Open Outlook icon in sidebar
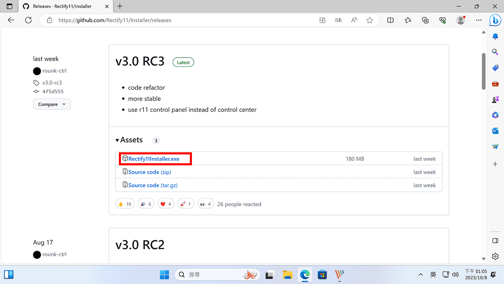 pyautogui.click(x=495, y=131)
